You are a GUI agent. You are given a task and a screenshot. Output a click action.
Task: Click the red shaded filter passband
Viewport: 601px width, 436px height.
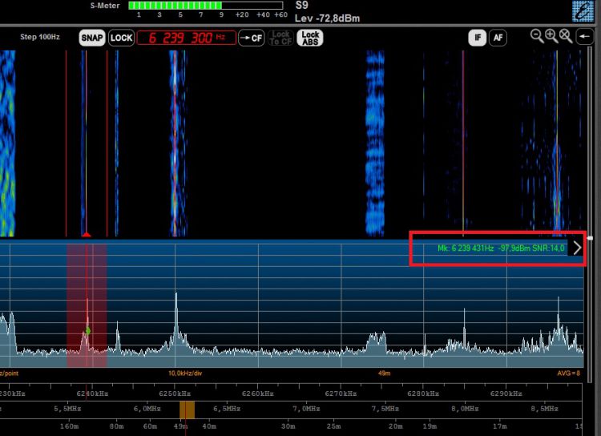(87, 305)
